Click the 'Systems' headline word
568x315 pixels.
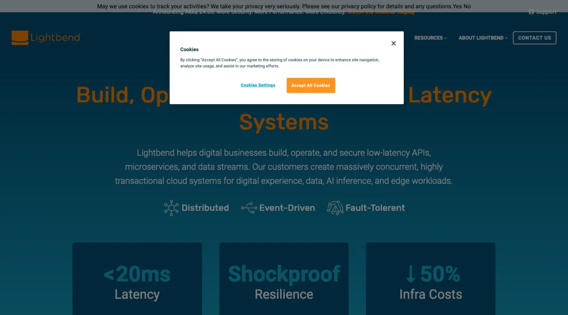[284, 122]
